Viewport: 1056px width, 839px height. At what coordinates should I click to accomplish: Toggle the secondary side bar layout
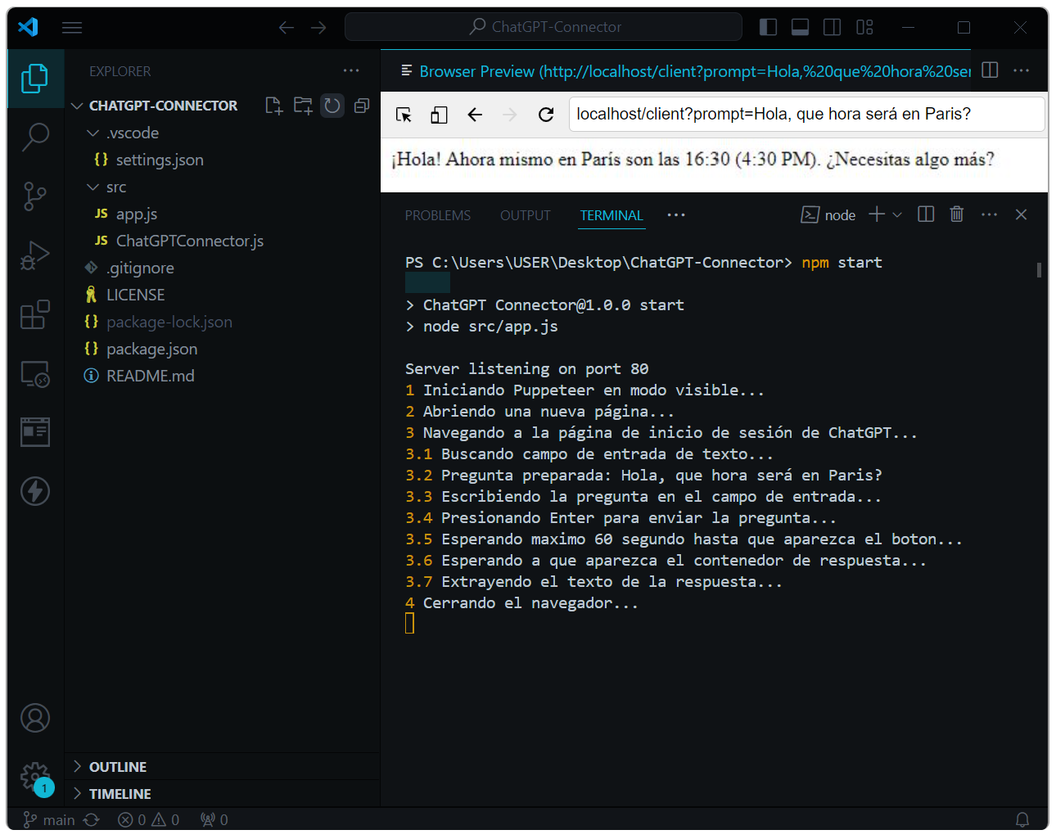[x=832, y=27]
